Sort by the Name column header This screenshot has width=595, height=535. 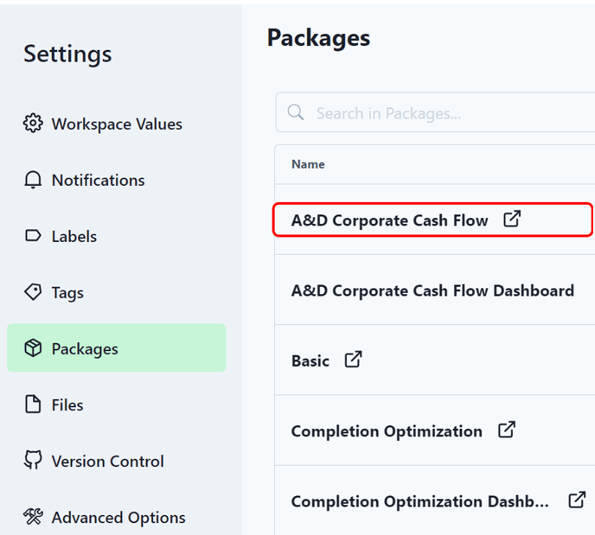coord(308,164)
